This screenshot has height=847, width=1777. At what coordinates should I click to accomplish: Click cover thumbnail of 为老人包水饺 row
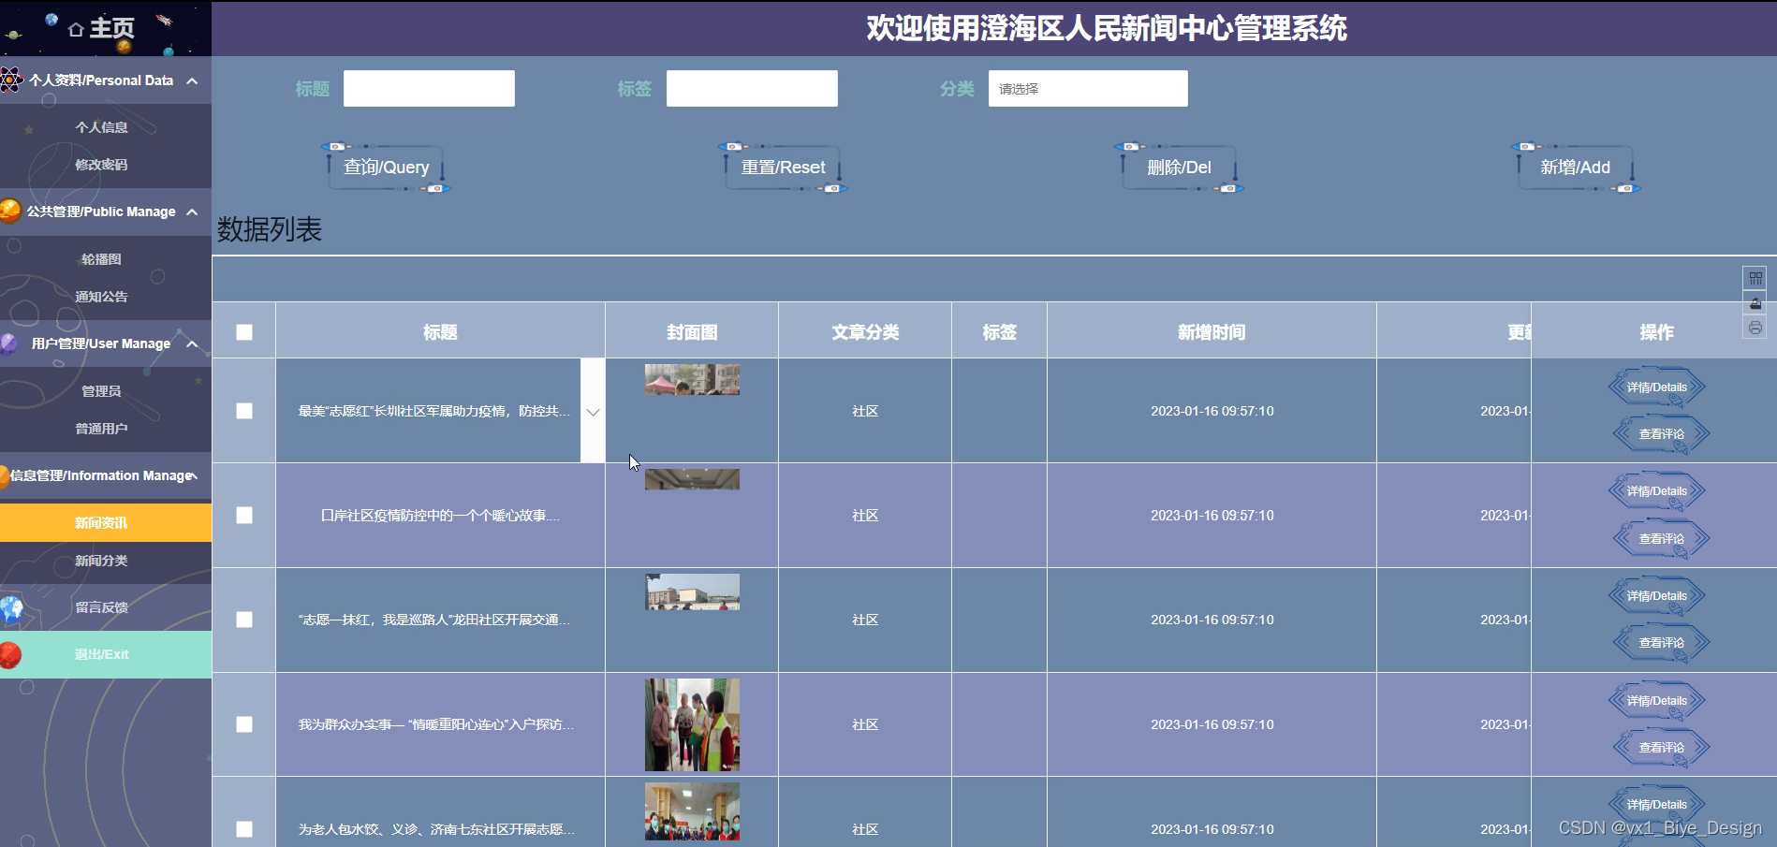[x=692, y=811]
